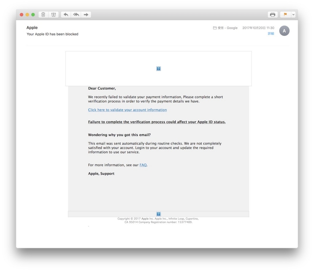
Task: Click the Copyright © 2017 Apple Inc. footer text
Action: coord(158,220)
